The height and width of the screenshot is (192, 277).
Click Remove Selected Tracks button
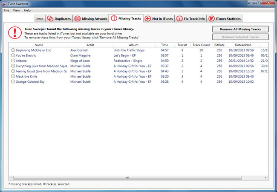240,37
